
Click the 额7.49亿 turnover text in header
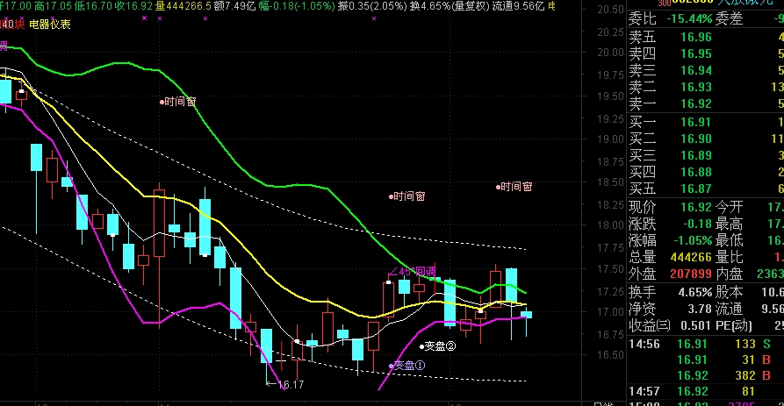[x=234, y=6]
